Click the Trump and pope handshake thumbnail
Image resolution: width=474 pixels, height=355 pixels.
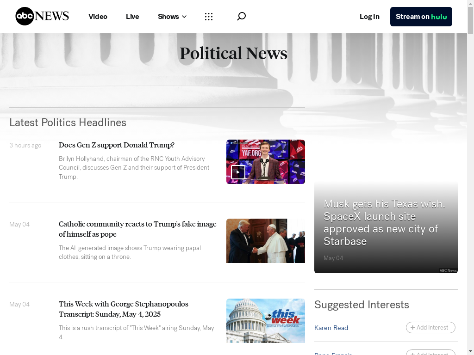coord(266,241)
